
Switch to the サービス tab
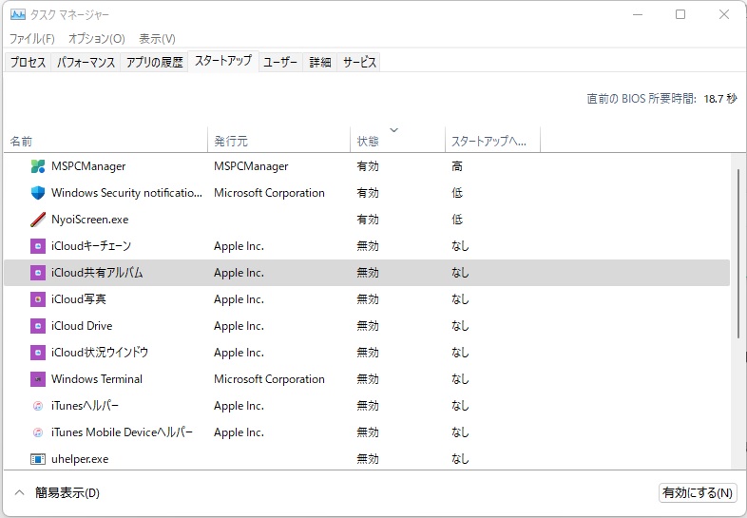coord(359,62)
